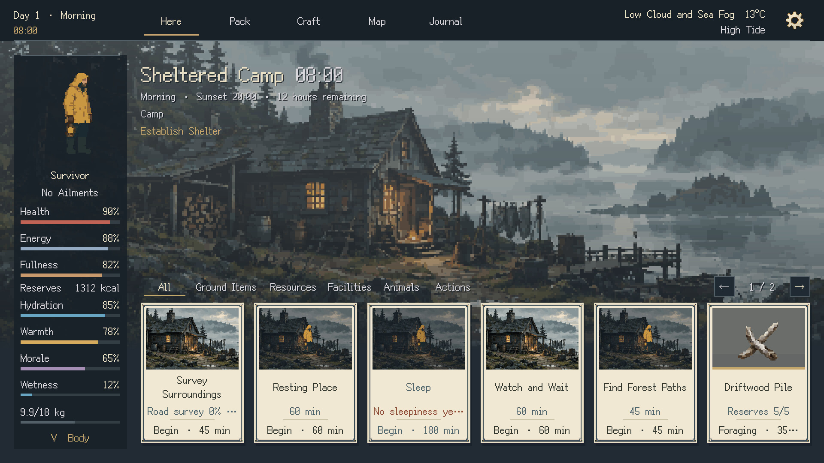This screenshot has width=824, height=463.
Task: Click the Morale bar
Action: coord(70,369)
